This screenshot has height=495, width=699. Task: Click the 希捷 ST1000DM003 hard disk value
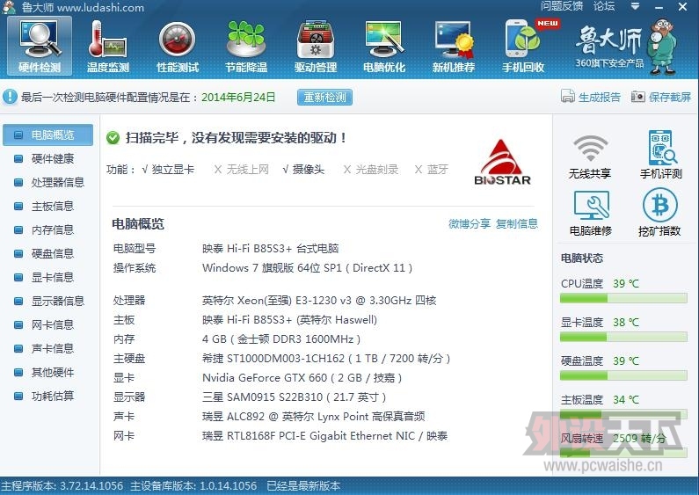pos(326,359)
